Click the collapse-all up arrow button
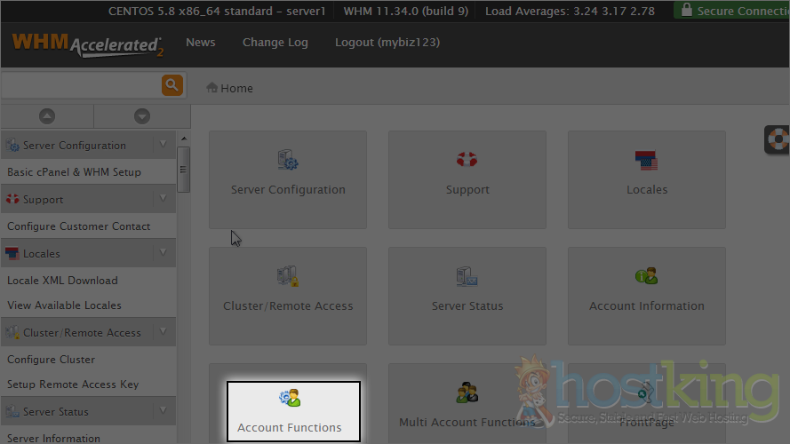This screenshot has width=790, height=444. point(47,116)
